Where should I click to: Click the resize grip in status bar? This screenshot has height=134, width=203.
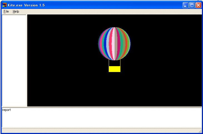tap(200, 131)
